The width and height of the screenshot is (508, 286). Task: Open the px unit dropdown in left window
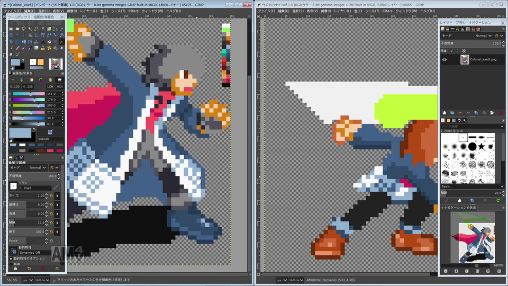28,280
